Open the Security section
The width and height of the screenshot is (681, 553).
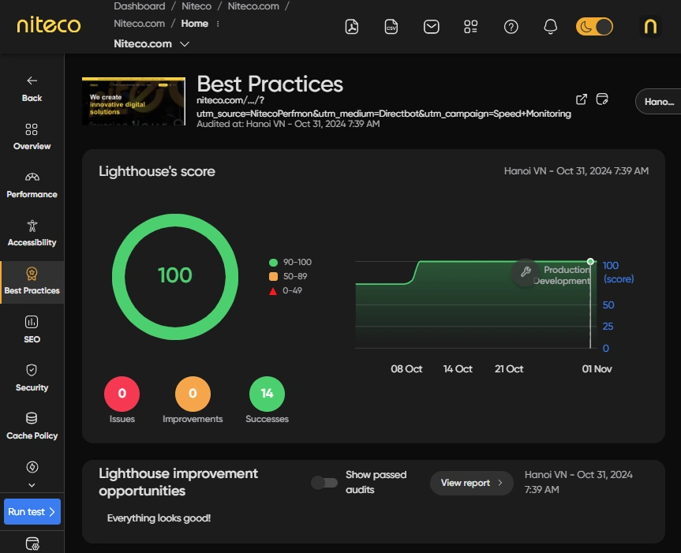coord(32,378)
